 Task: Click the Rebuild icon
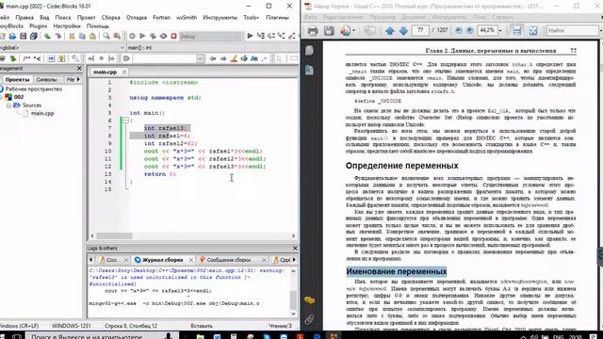163,36
